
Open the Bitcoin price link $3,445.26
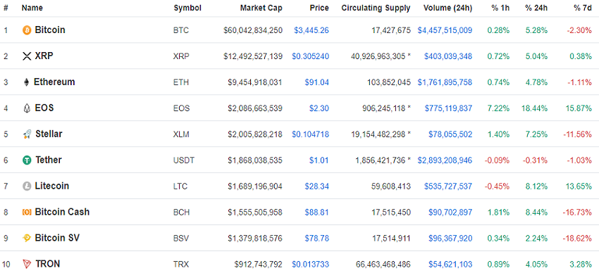click(311, 30)
